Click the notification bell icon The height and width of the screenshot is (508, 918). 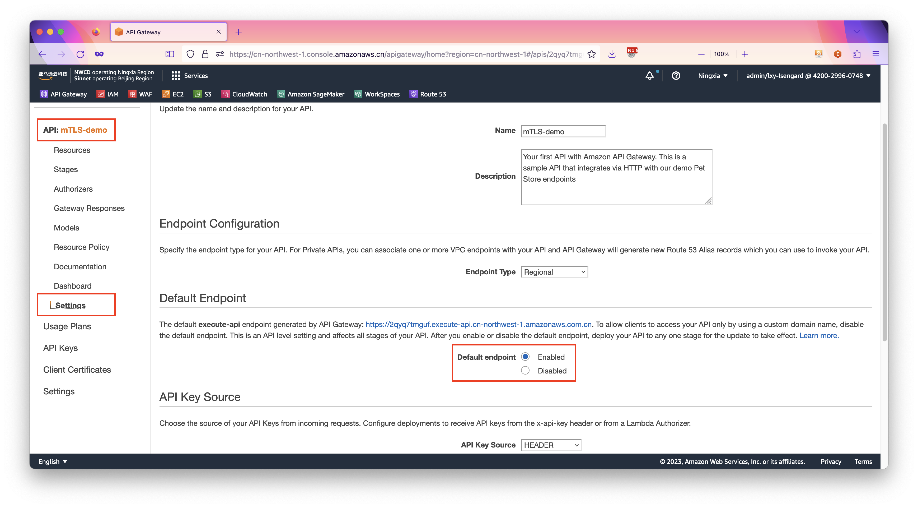pyautogui.click(x=649, y=76)
